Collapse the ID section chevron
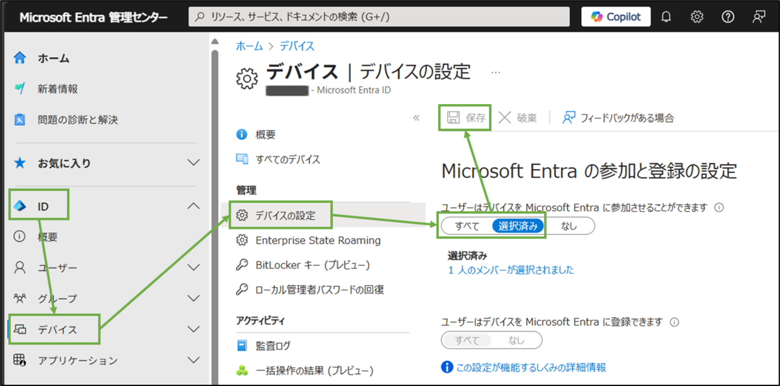The height and width of the screenshot is (386, 780). (193, 206)
